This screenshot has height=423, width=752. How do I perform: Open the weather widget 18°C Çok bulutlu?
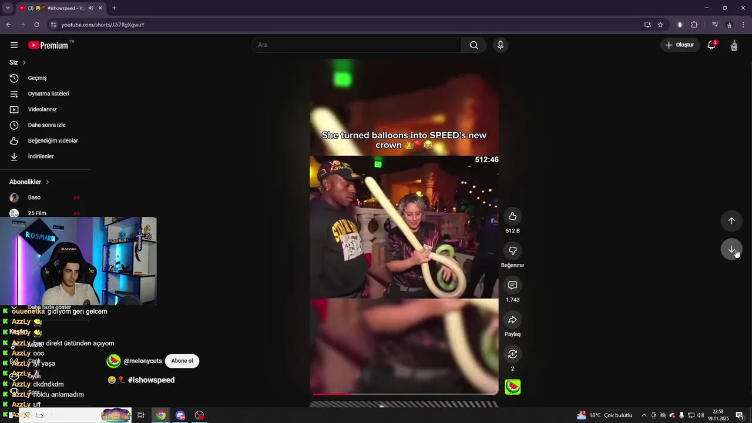605,415
